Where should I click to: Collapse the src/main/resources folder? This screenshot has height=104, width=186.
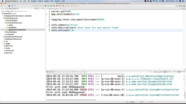pos(5,23)
